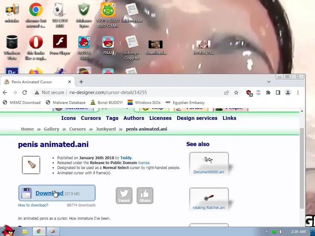Expand the tab search chevron
315x236 pixels.
pyautogui.click(x=269, y=82)
